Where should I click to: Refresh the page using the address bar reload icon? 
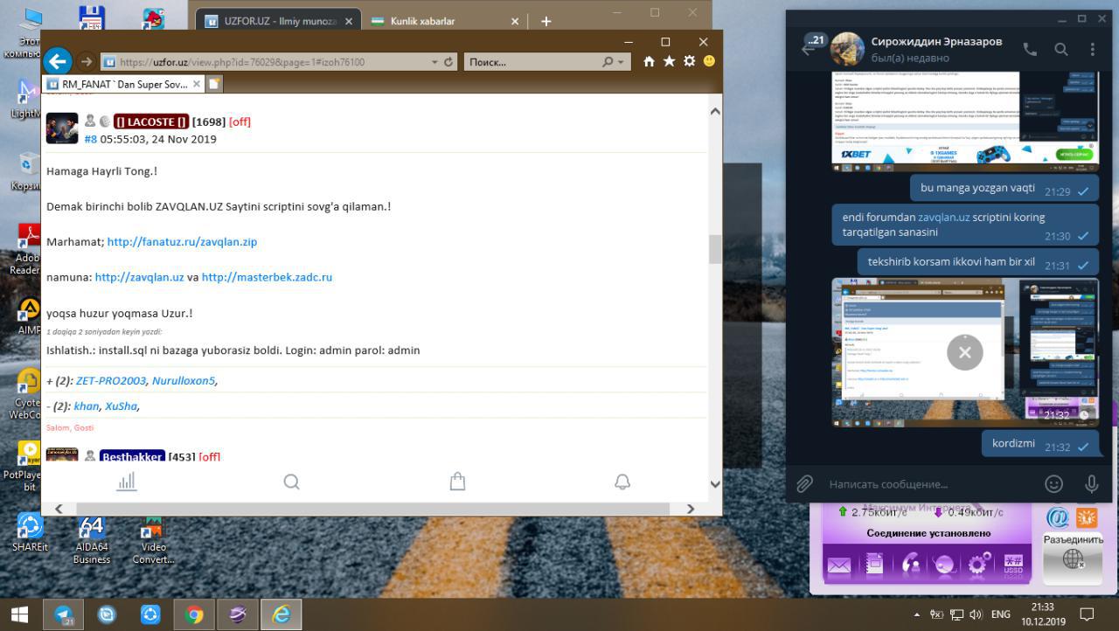(x=449, y=62)
